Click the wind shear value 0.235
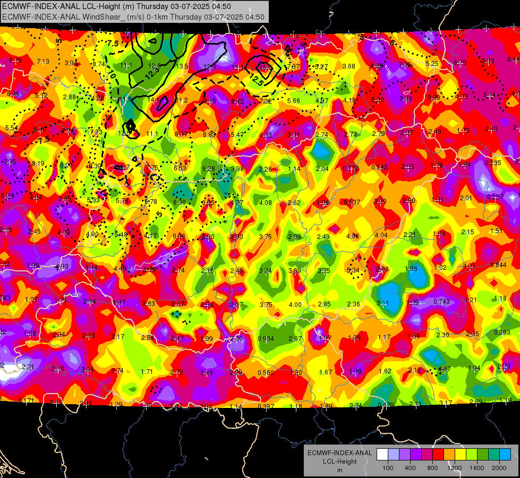Image resolution: width=520 pixels, height=478 pixels. pos(493,163)
